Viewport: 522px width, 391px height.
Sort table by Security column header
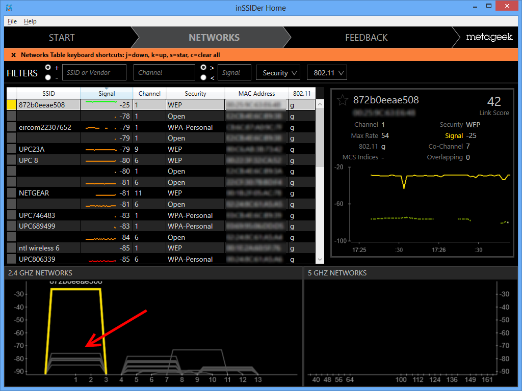pos(195,94)
